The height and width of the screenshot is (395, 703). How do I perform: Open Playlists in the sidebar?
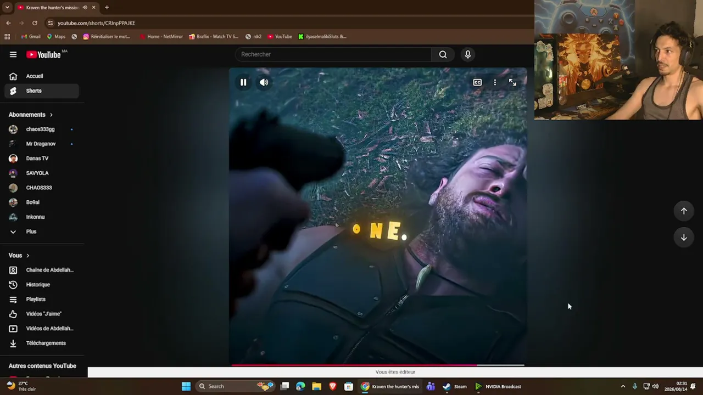pos(42,299)
